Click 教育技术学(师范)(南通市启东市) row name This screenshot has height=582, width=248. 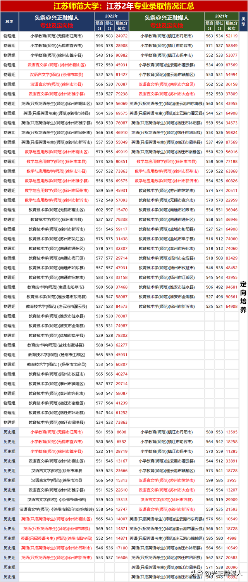coord(57,277)
